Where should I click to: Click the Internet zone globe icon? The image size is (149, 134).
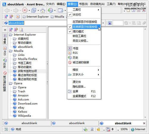tap(133, 130)
